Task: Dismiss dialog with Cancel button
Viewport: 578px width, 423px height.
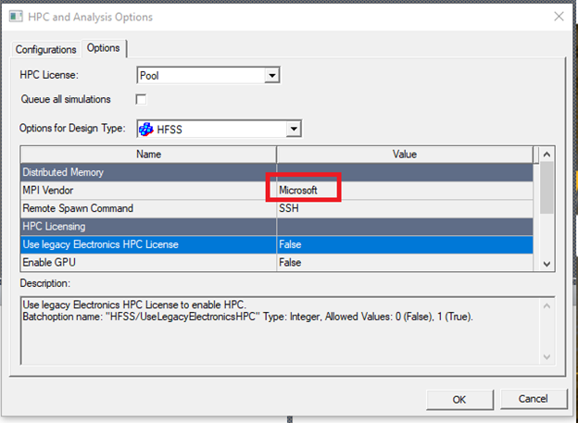Action: click(534, 399)
